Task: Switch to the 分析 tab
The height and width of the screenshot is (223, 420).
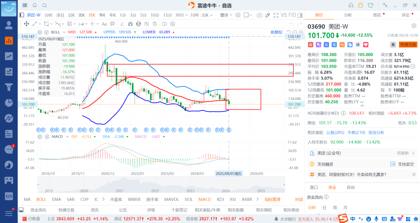Action: pos(348,15)
